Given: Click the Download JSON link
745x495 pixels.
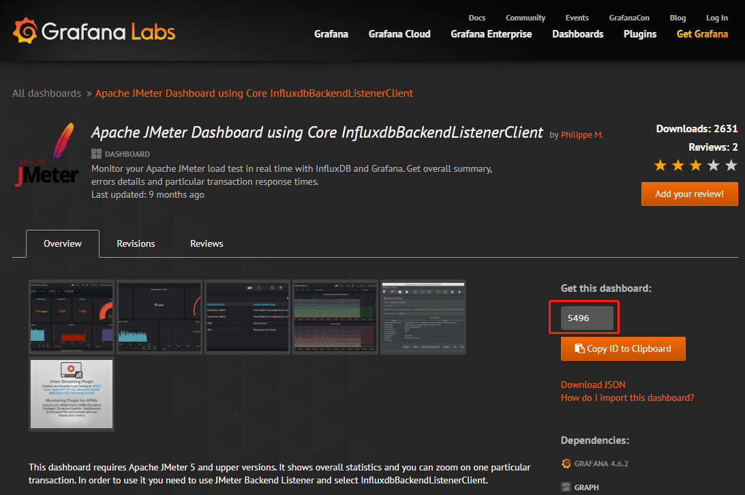Looking at the screenshot, I should [593, 385].
